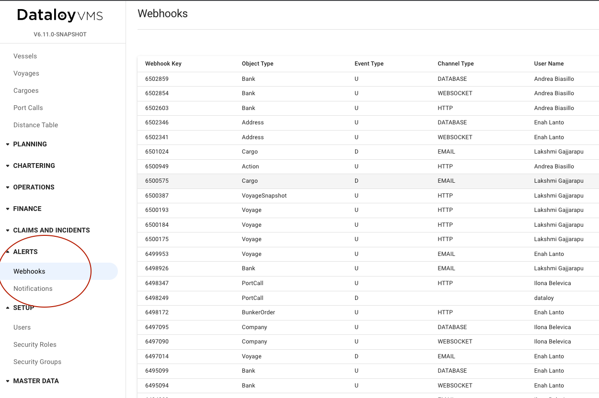Image resolution: width=599 pixels, height=398 pixels.
Task: Select webhook 6498172 BunkerOrder row
Action: tap(258, 312)
